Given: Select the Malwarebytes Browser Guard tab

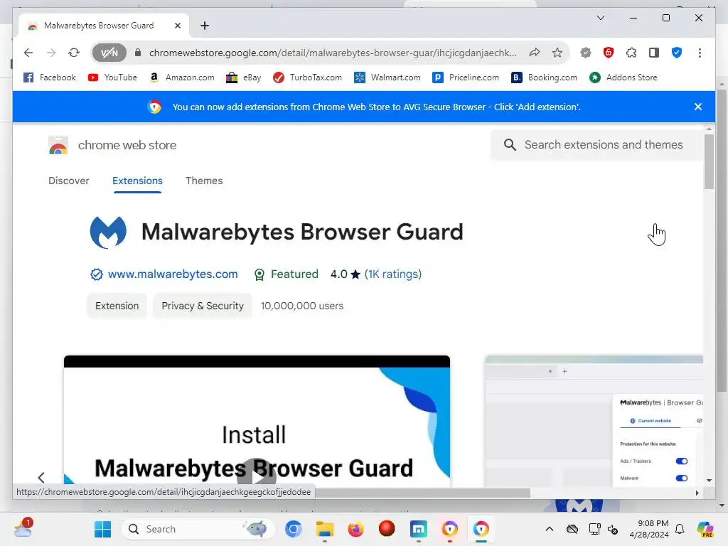Looking at the screenshot, I should point(104,26).
